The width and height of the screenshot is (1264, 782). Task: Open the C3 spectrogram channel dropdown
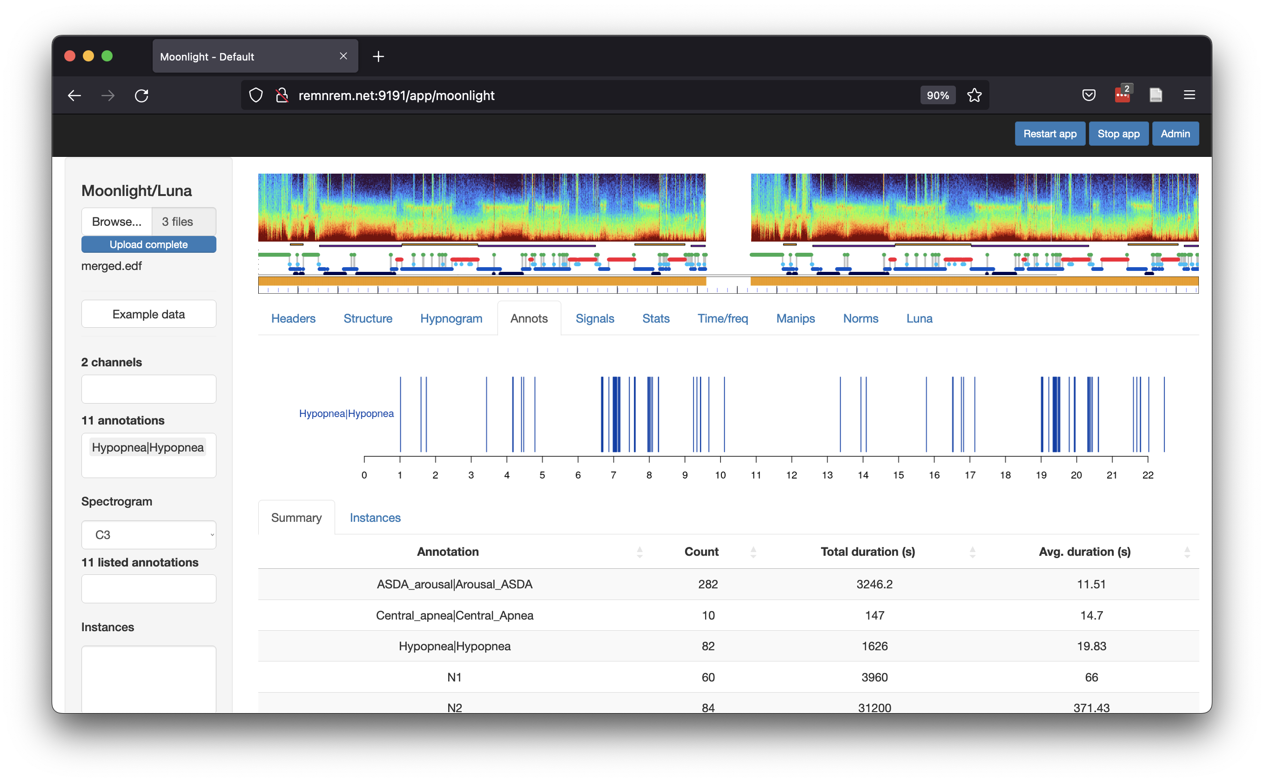click(x=149, y=535)
